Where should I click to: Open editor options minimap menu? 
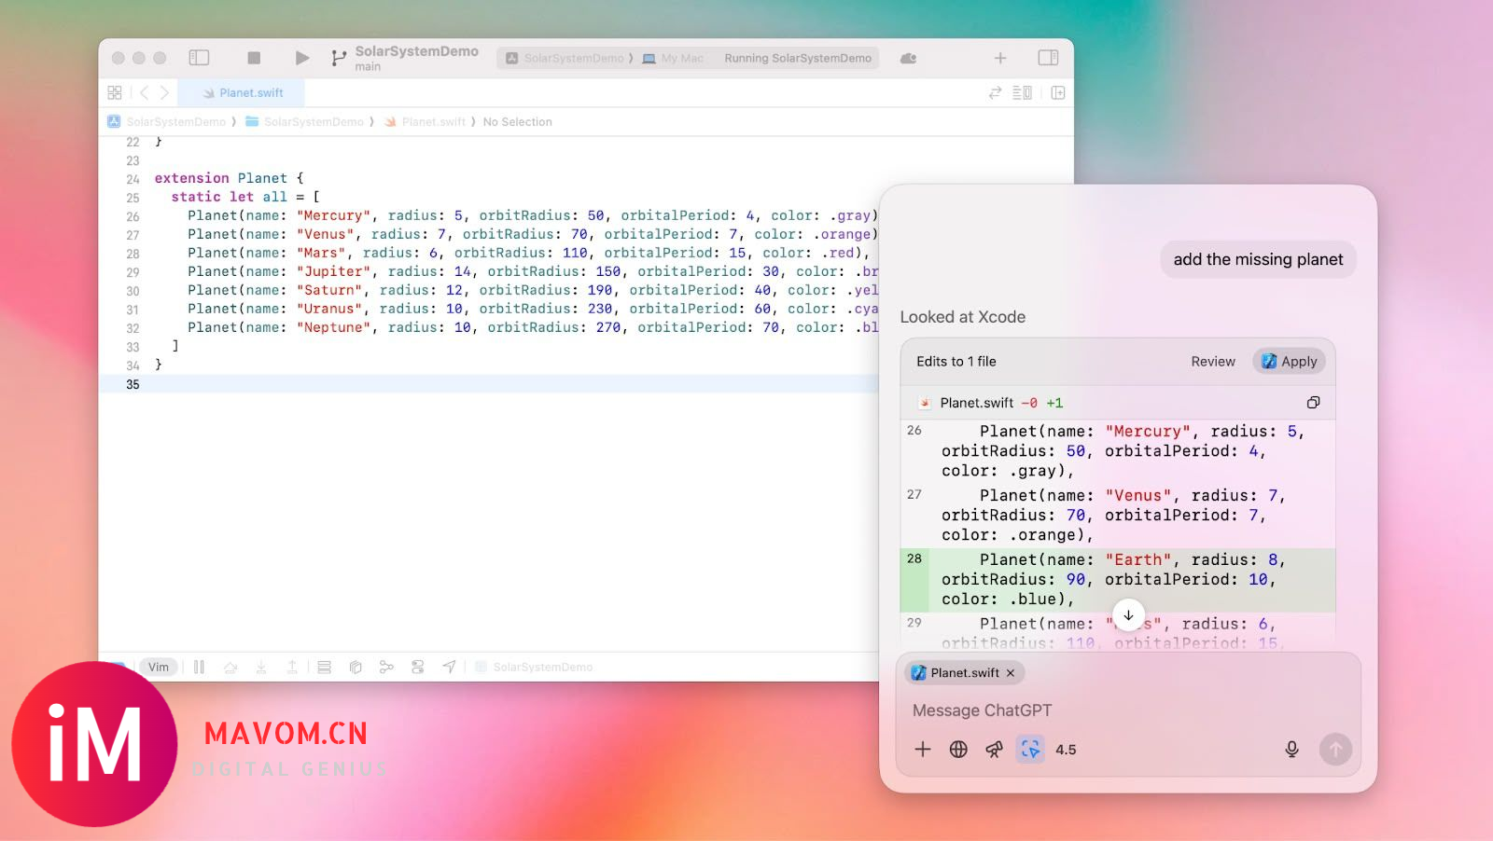(x=1023, y=92)
